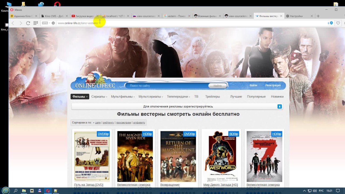The height and width of the screenshot is (194, 345).
Task: Expand the Мультфильмы dropdown menu
Action: pos(123,96)
